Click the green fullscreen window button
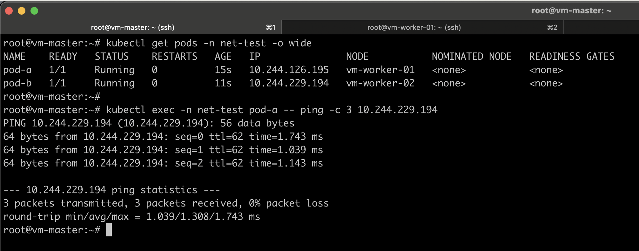639x251 pixels. click(34, 11)
